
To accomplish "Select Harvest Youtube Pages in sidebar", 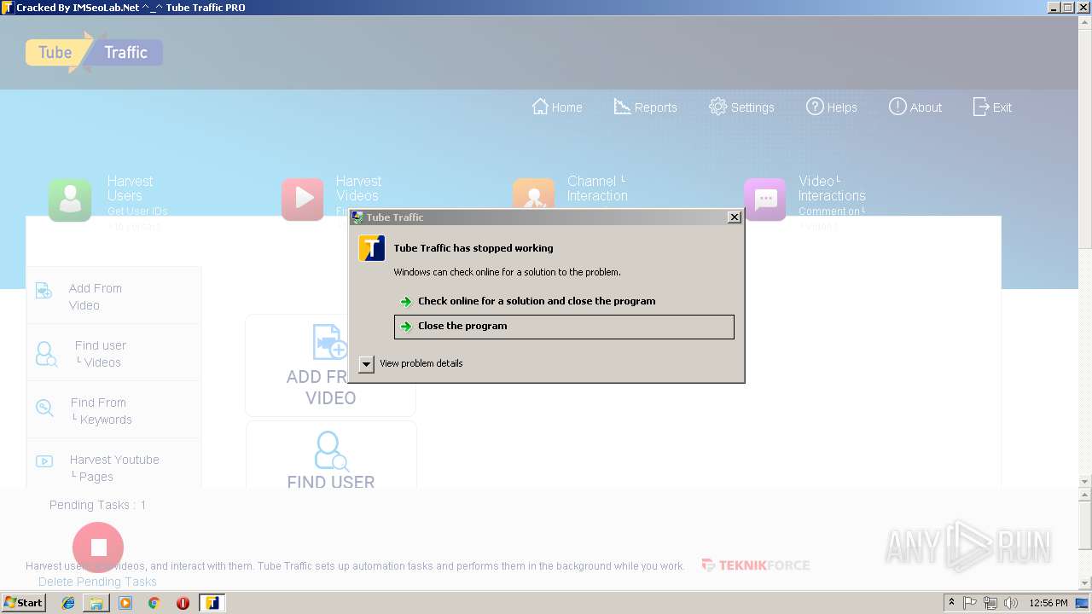I will [113, 465].
